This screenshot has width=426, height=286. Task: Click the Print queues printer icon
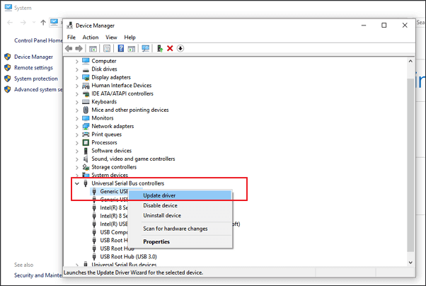pos(86,135)
